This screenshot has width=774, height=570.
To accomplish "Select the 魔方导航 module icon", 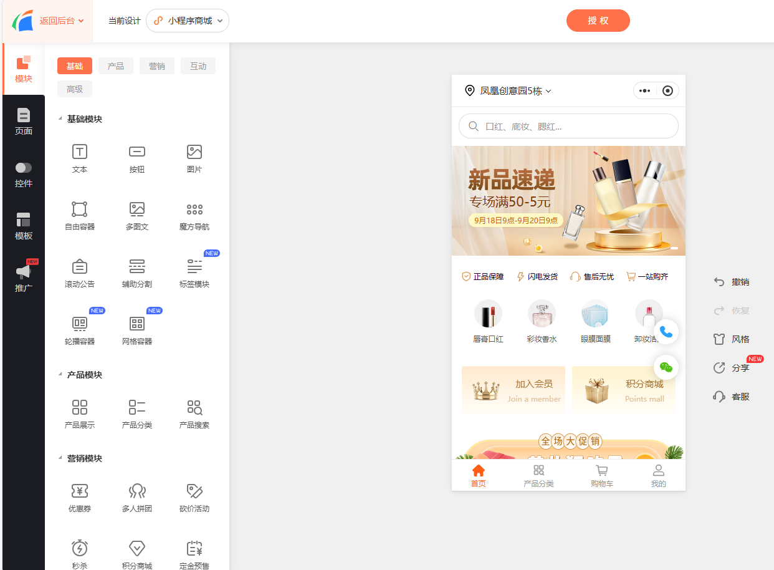I will click(194, 210).
